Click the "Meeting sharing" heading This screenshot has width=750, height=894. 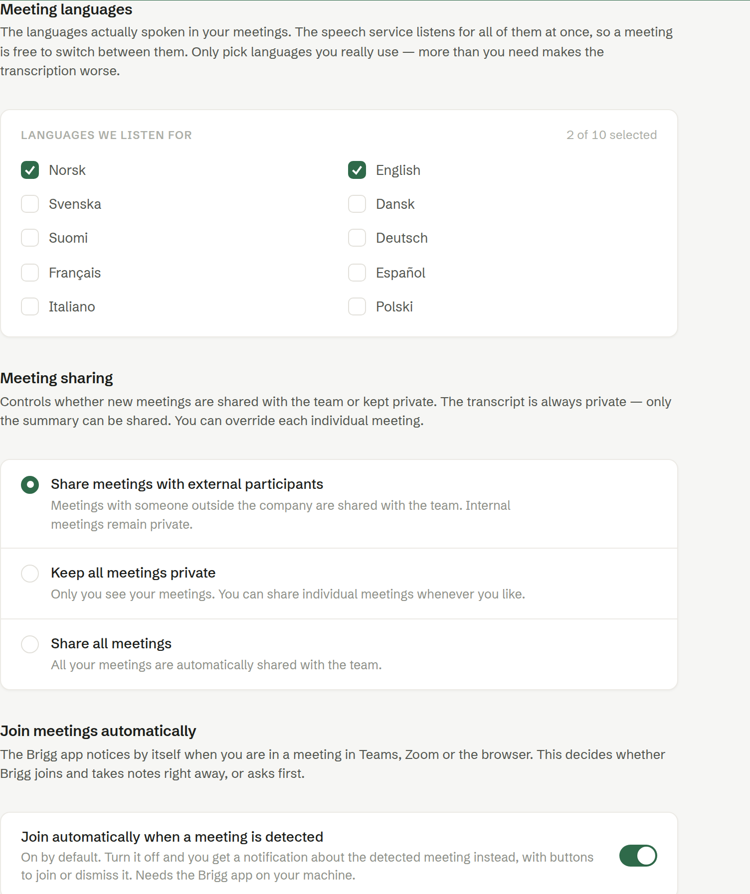pos(56,378)
